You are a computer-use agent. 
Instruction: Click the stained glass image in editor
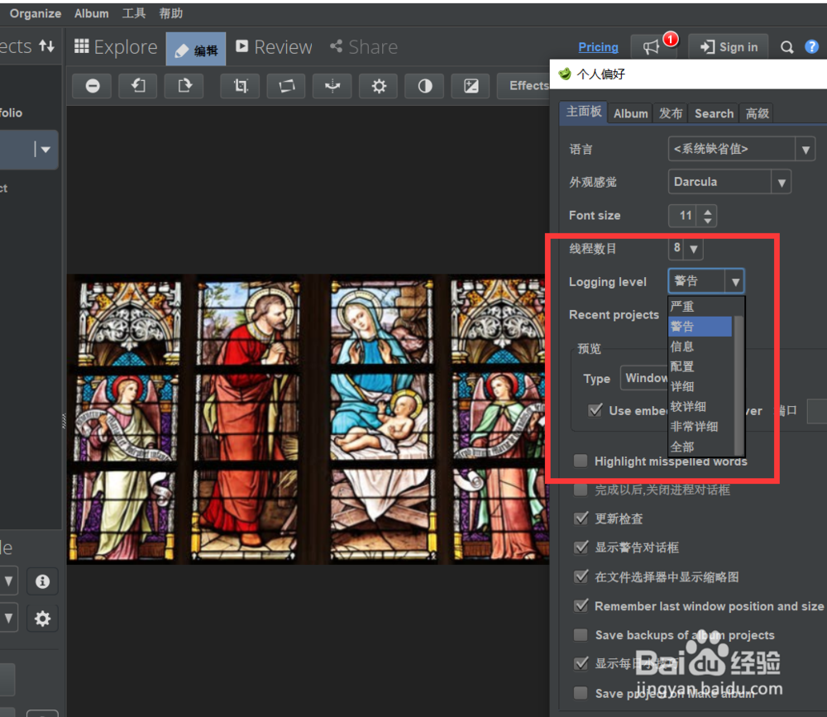tap(308, 419)
